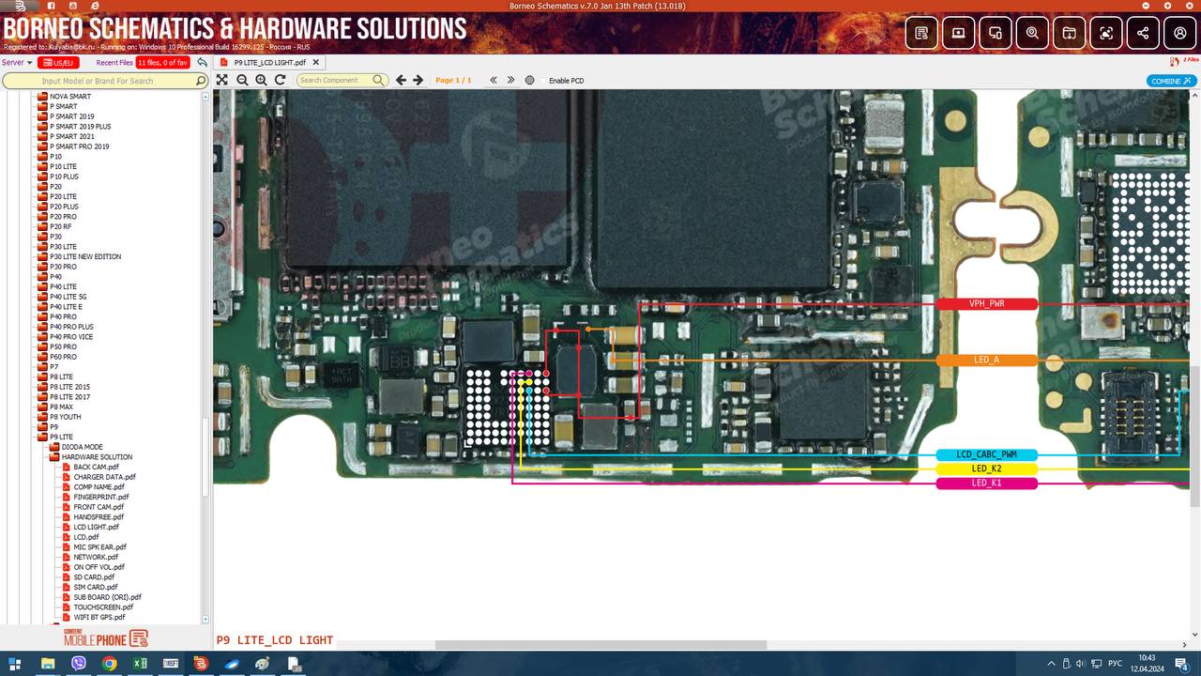
Task: Open CHARGER DATA.pdf in the tree
Action: pyautogui.click(x=104, y=477)
